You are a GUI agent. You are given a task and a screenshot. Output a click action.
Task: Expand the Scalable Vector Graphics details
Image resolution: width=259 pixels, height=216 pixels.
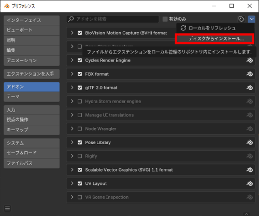pyautogui.click(x=72, y=170)
